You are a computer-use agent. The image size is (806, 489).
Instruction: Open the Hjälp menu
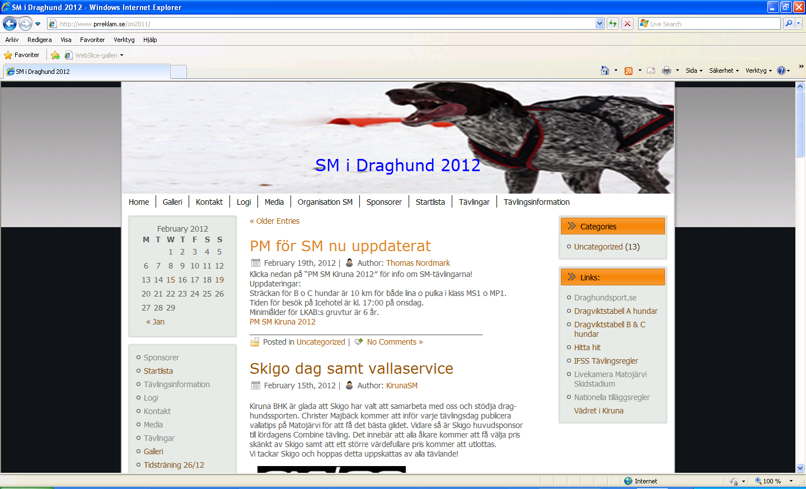point(150,40)
